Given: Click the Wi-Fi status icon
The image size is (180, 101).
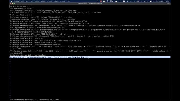Looking at the screenshot, I should pos(141,1).
